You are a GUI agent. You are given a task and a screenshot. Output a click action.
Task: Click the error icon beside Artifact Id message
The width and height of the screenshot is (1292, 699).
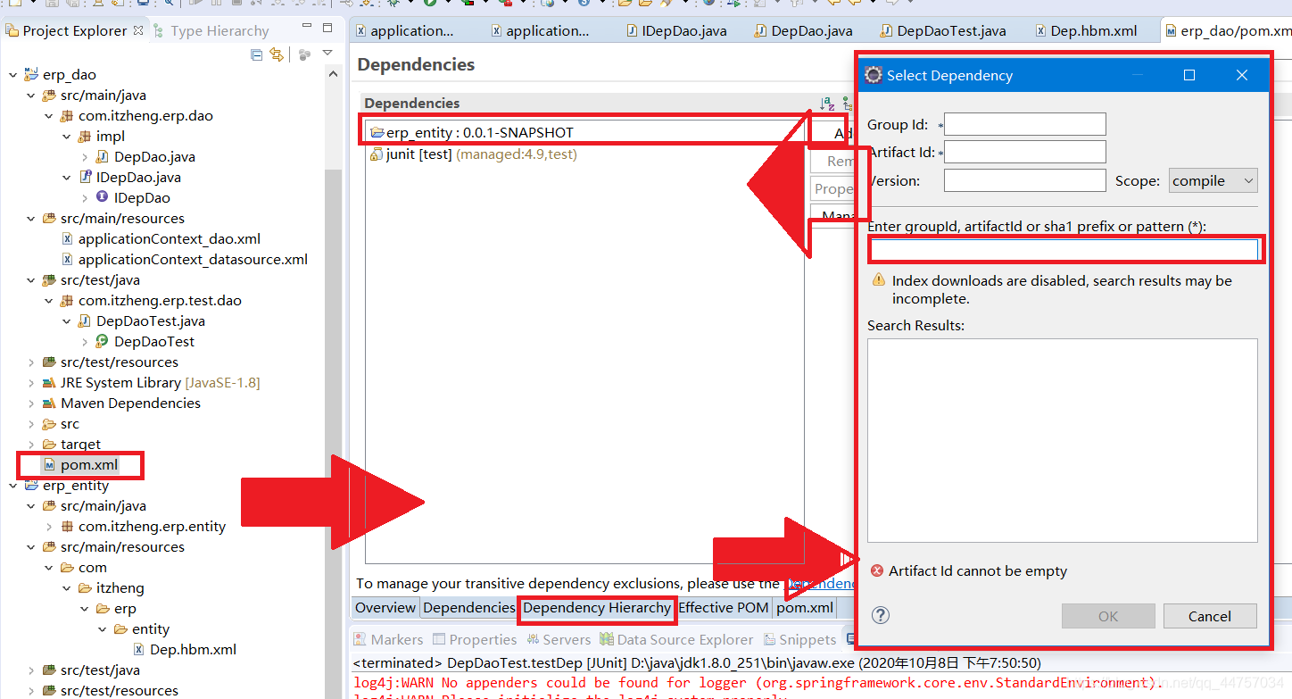[877, 570]
